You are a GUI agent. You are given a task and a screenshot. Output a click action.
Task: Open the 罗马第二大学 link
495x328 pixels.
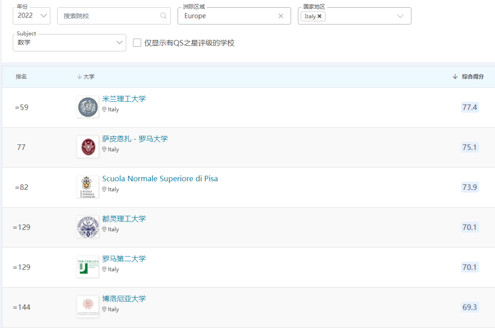point(124,258)
